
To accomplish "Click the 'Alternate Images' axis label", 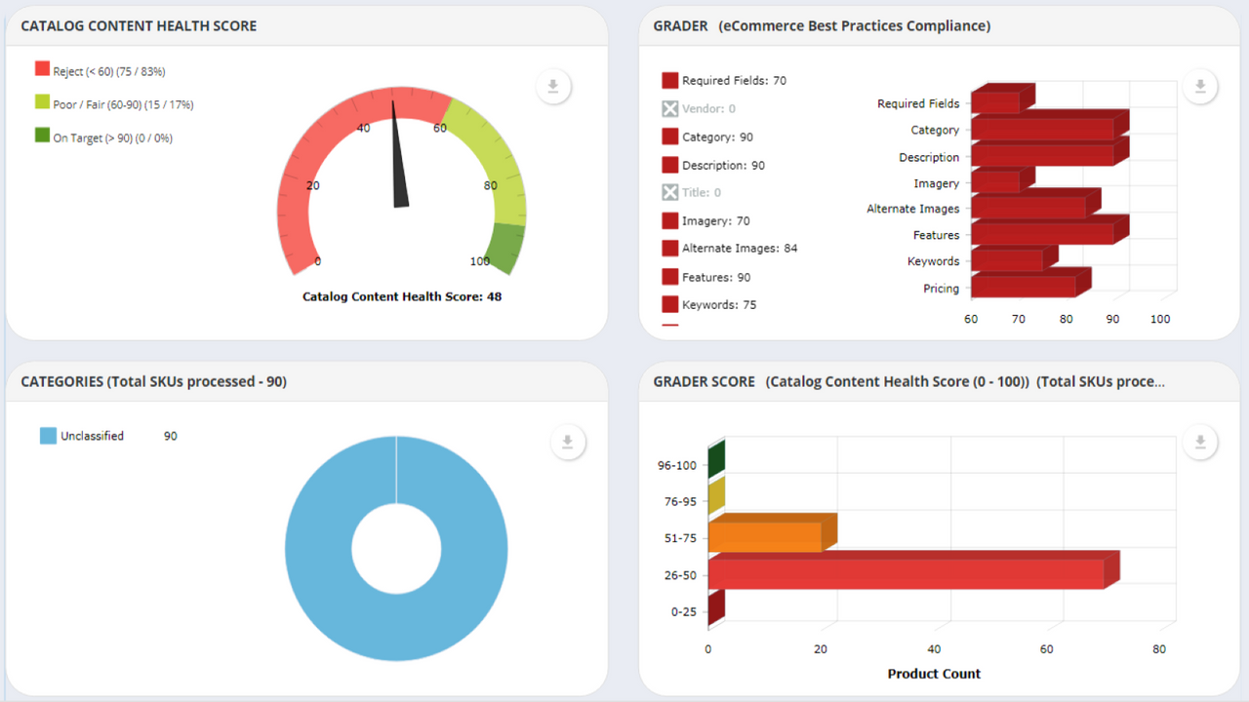I will pos(913,209).
